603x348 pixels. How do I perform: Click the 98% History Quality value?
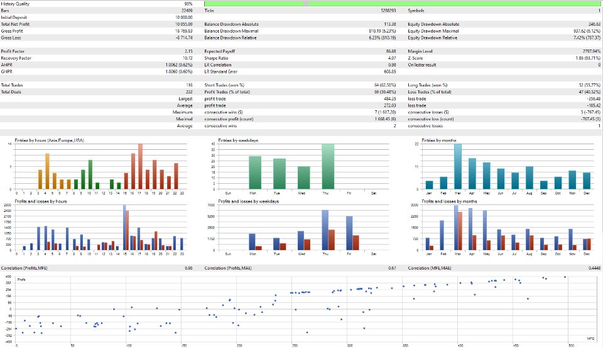188,4
